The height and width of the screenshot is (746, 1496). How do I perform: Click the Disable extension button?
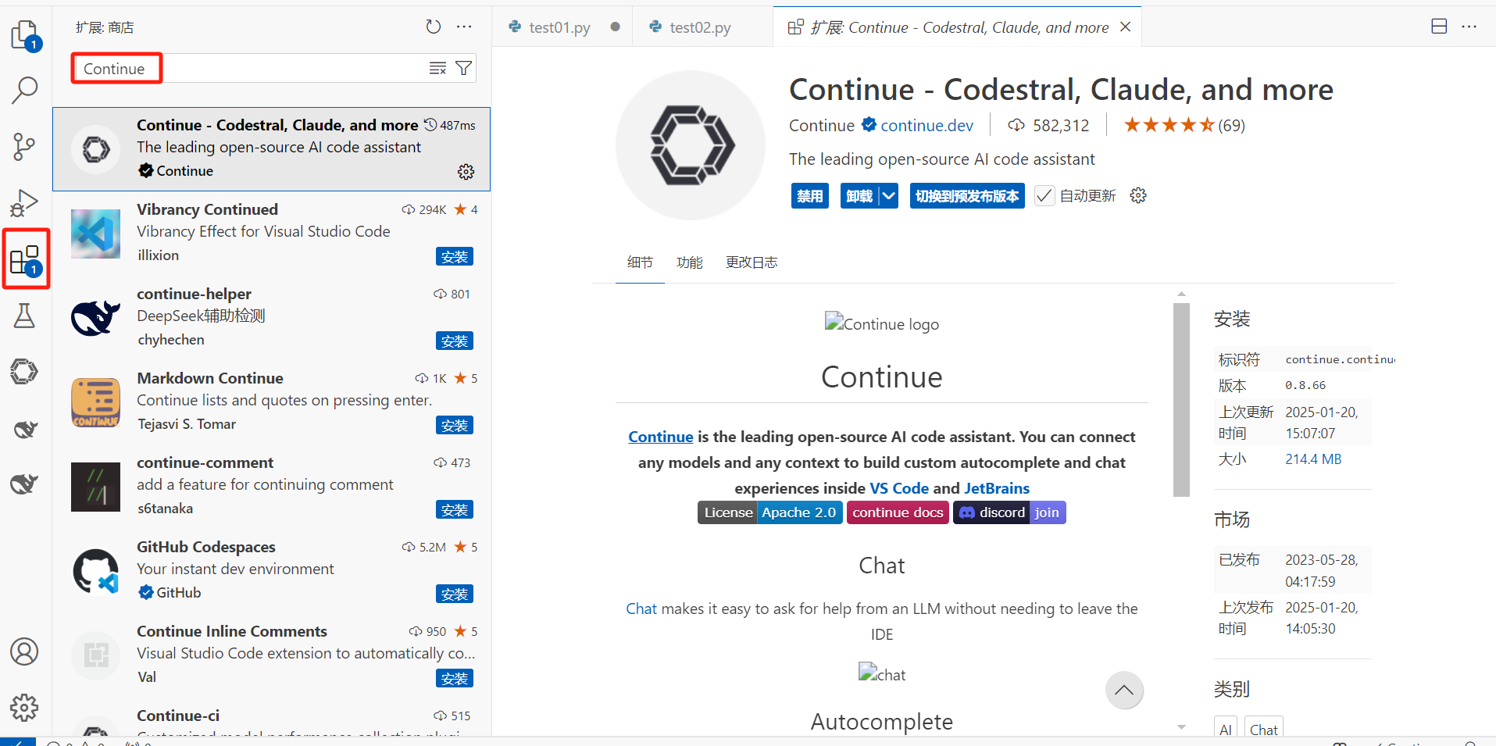[810, 195]
